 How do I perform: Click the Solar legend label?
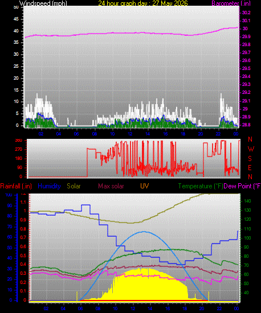[x=74, y=186]
